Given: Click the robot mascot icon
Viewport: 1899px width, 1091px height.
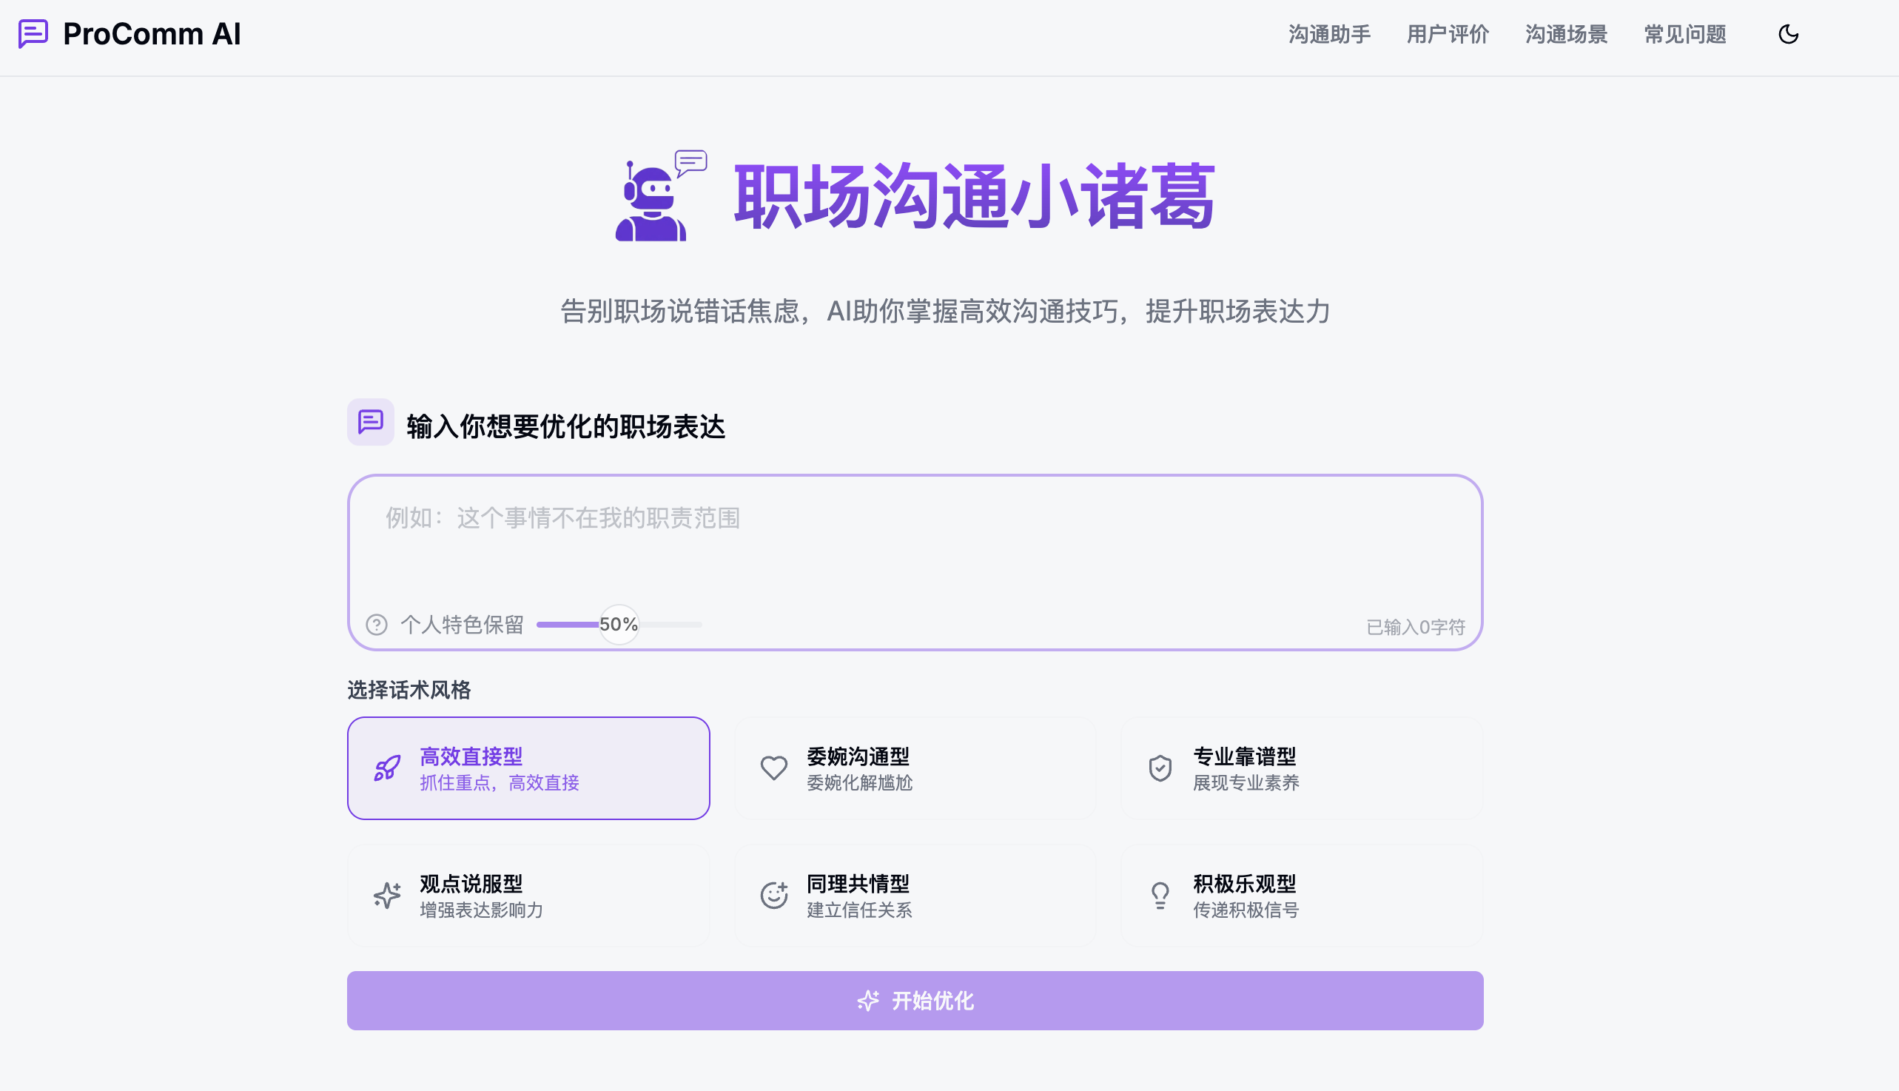Looking at the screenshot, I should [x=660, y=195].
